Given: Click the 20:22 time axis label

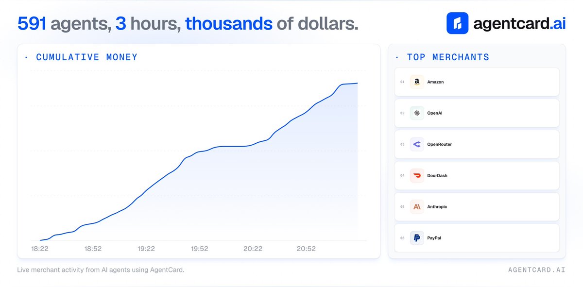Looking at the screenshot, I should point(253,249).
